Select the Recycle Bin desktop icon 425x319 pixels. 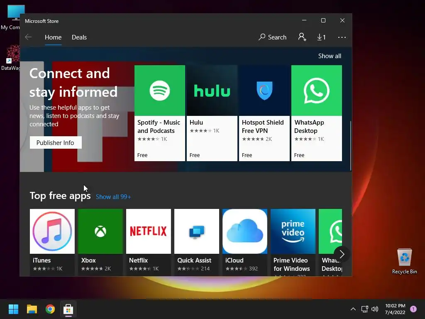pos(404,261)
